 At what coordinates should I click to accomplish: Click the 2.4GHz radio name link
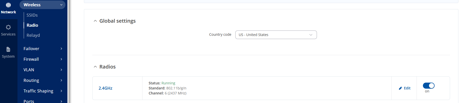[x=105, y=88]
